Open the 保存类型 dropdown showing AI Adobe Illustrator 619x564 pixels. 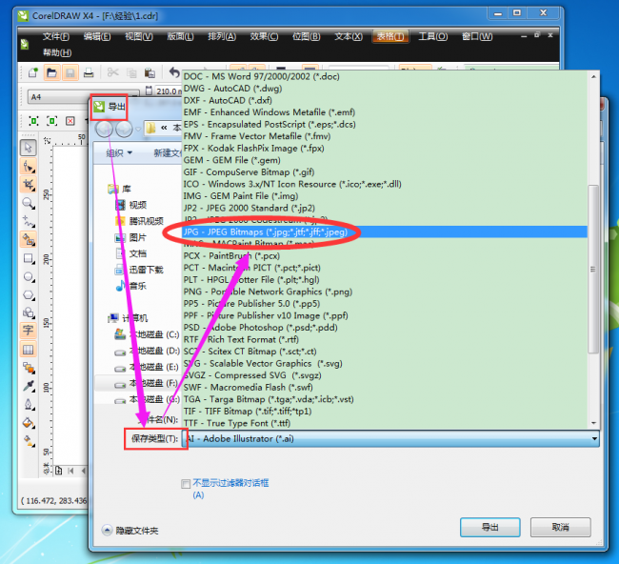[x=391, y=439]
